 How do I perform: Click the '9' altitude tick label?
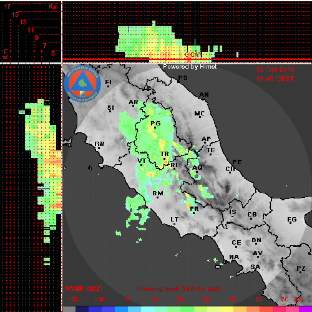(x=36, y=37)
